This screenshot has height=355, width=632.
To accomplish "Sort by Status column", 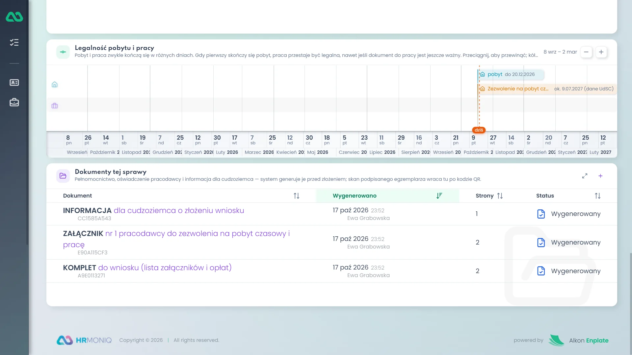I will tap(597, 196).
